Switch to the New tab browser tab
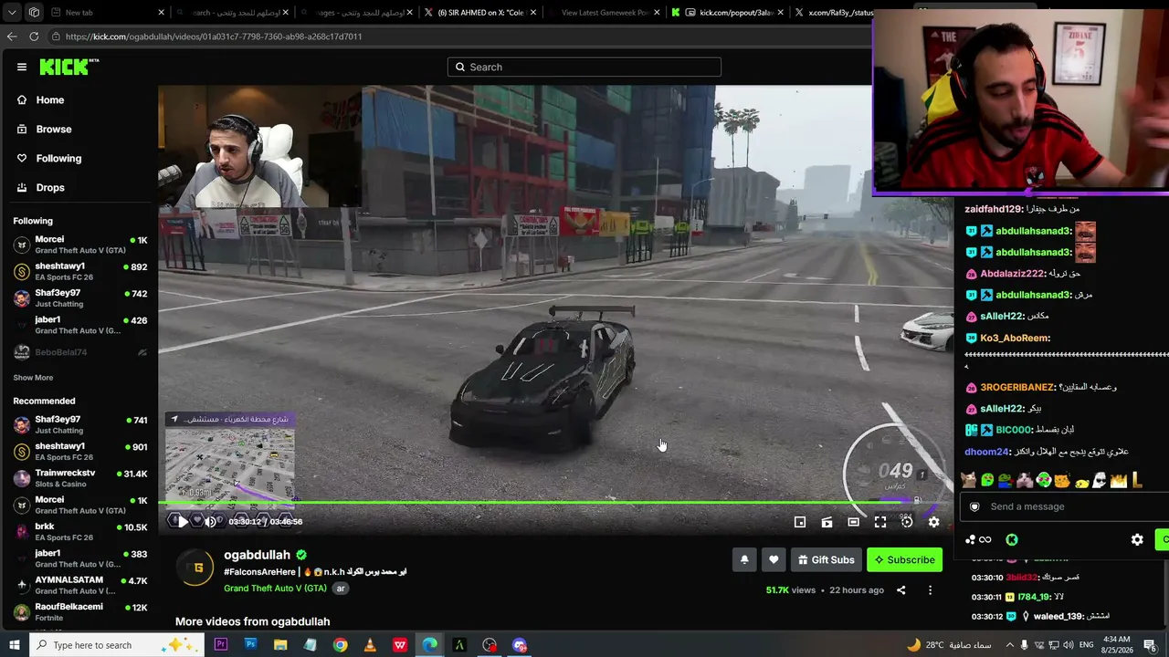 (108, 13)
